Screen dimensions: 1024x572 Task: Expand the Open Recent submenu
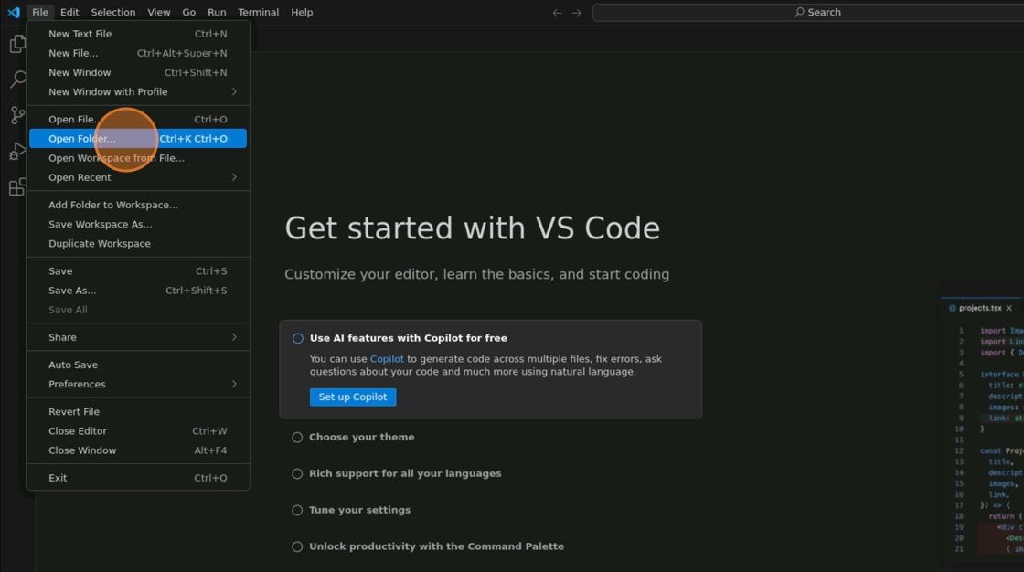[138, 177]
